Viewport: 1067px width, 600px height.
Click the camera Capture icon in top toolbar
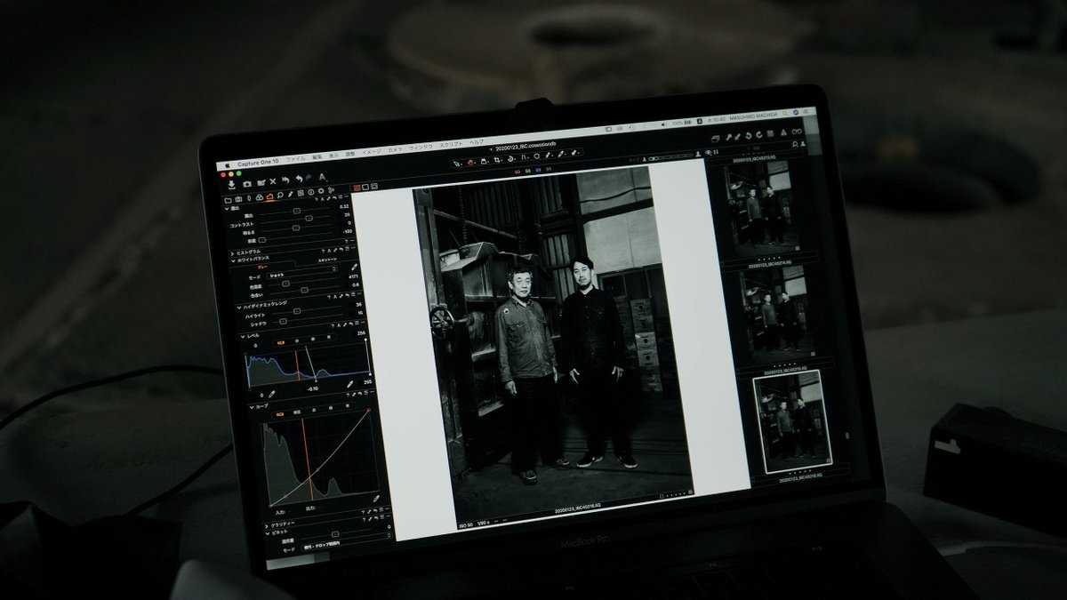[246, 183]
